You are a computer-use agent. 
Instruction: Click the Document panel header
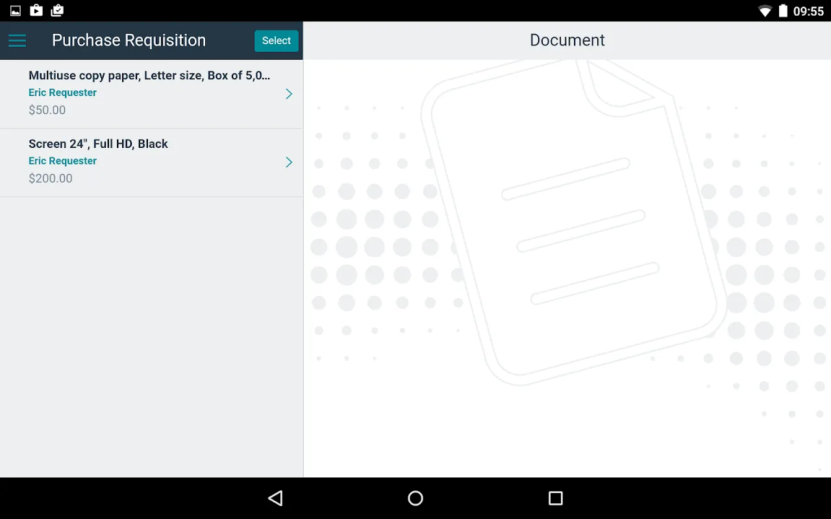[x=567, y=40]
